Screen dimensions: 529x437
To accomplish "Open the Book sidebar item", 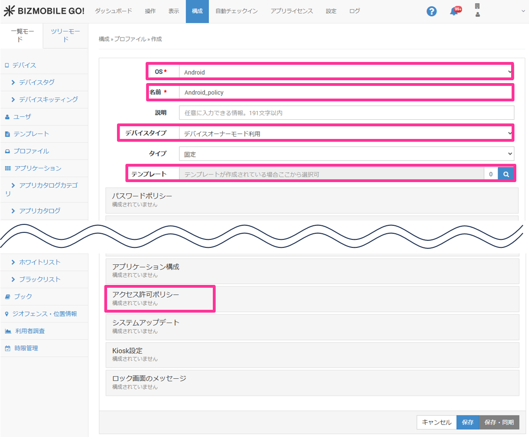I will click(23, 296).
